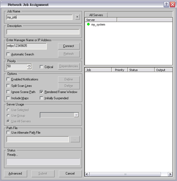
Task: Click the Refresh button
Action: pyautogui.click(x=69, y=54)
